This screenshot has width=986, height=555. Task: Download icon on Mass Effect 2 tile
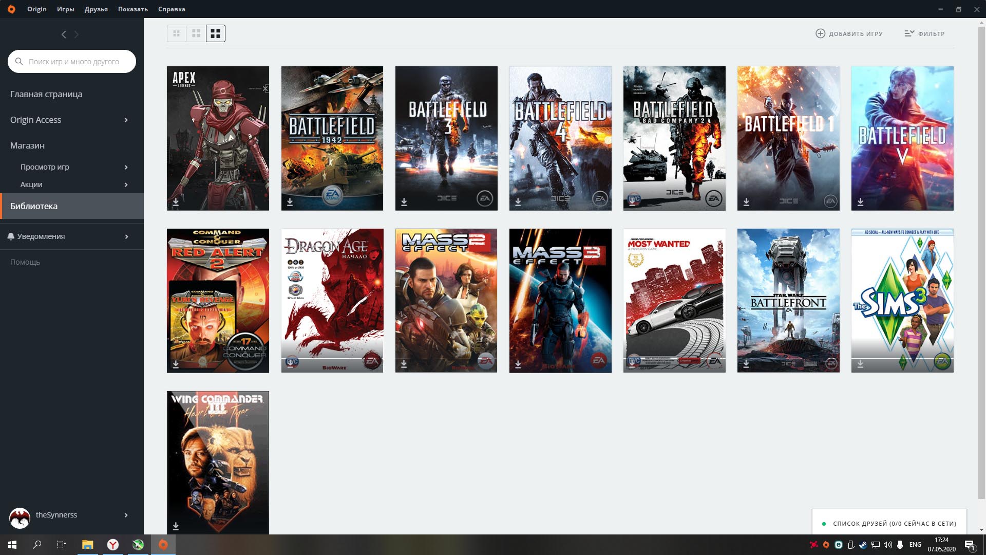pyautogui.click(x=404, y=364)
